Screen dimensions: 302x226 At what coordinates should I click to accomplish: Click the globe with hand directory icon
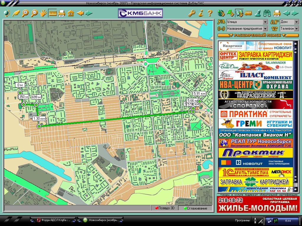pyautogui.click(x=221, y=13)
